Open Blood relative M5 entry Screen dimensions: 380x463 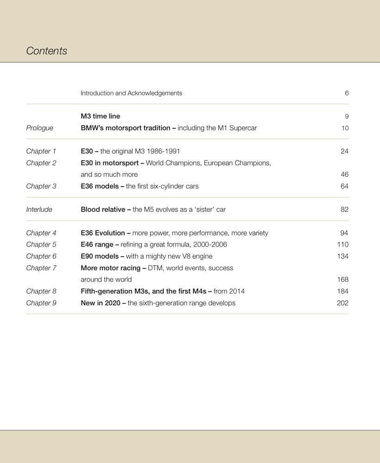(153, 209)
